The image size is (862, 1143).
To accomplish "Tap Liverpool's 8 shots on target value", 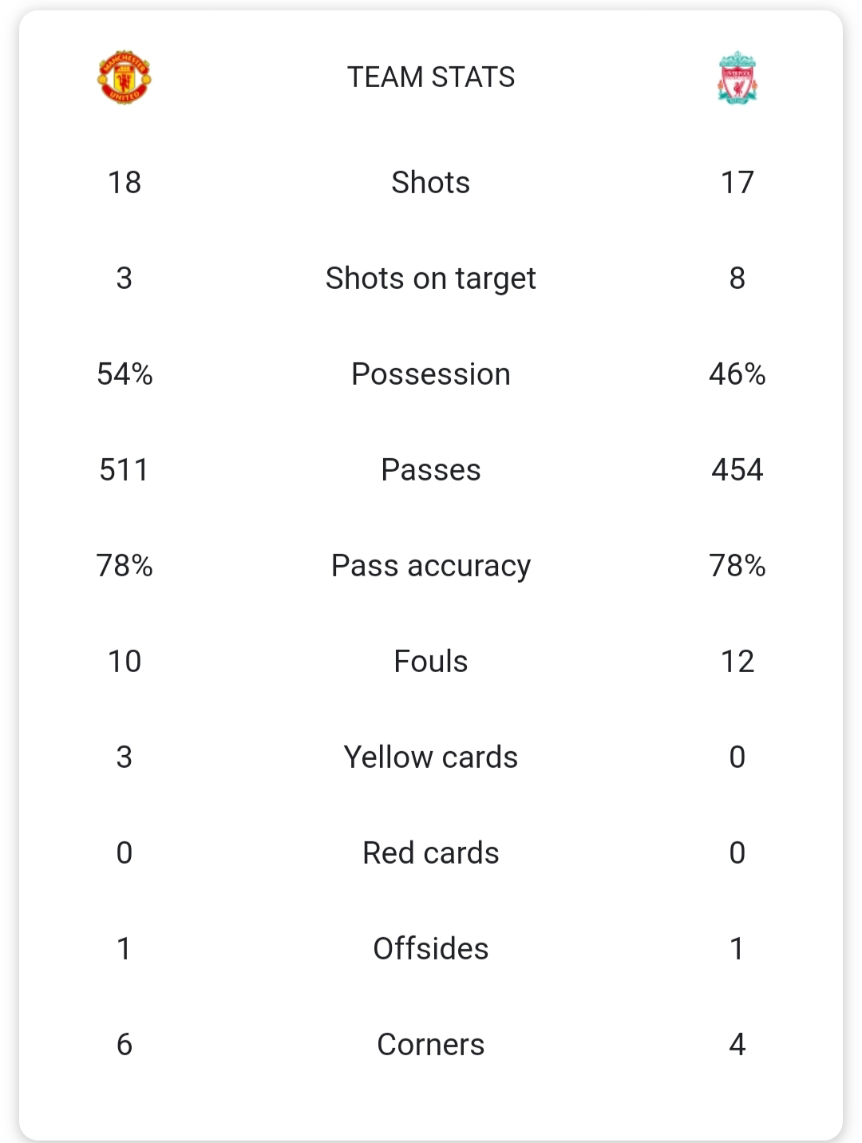I will pos(737,278).
